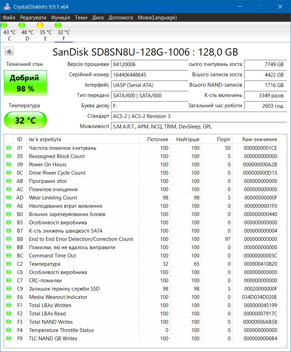Viewport: 291px width, 352px height.
Task: Click raw value 000000410820
Action: 261,264
